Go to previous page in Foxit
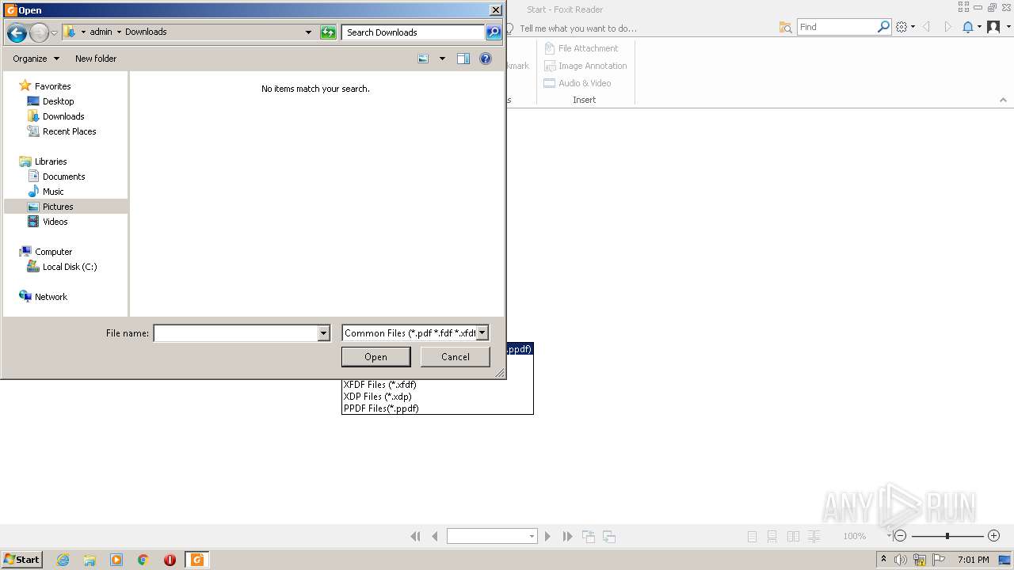Image resolution: width=1014 pixels, height=570 pixels. 435,537
